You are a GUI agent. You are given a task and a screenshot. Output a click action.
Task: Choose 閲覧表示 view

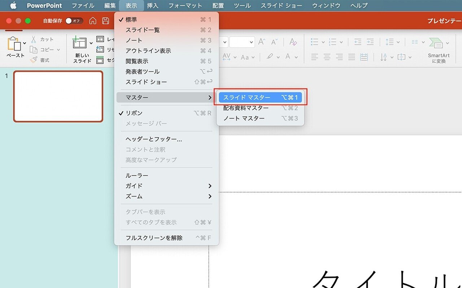166,61
